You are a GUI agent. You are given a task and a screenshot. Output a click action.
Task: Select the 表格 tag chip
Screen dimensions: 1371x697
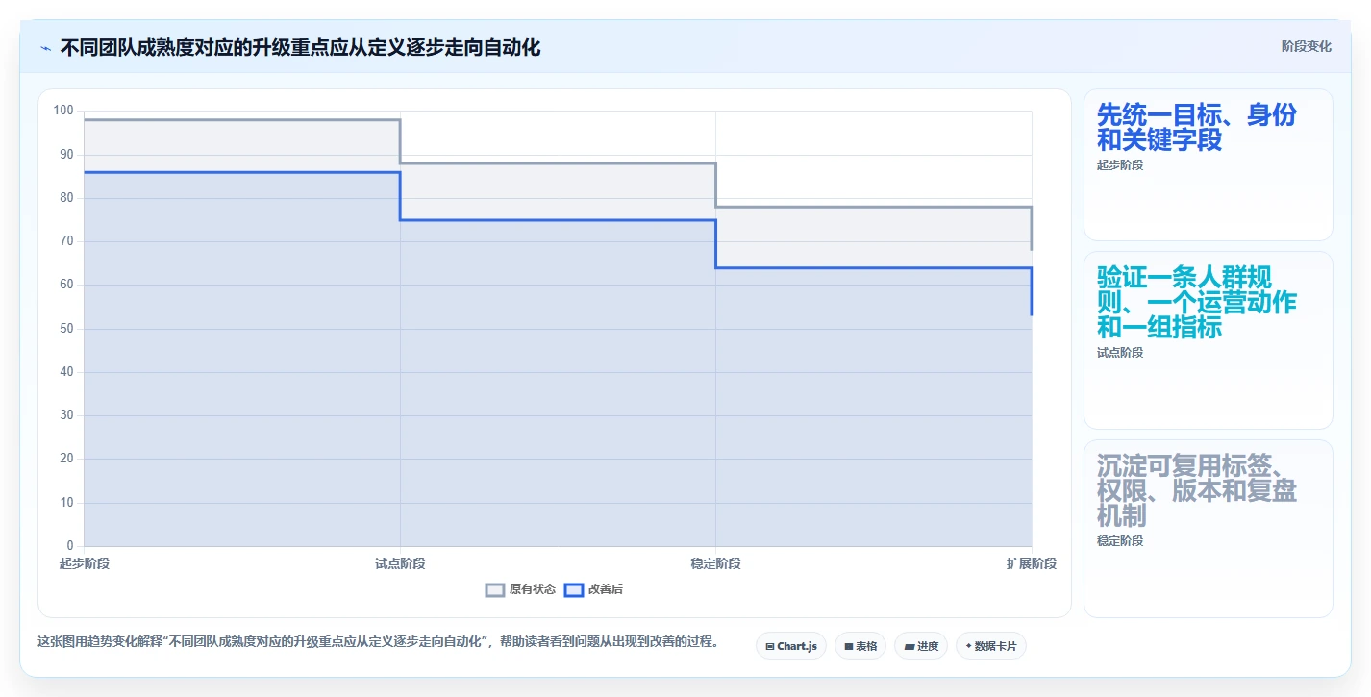(x=860, y=646)
